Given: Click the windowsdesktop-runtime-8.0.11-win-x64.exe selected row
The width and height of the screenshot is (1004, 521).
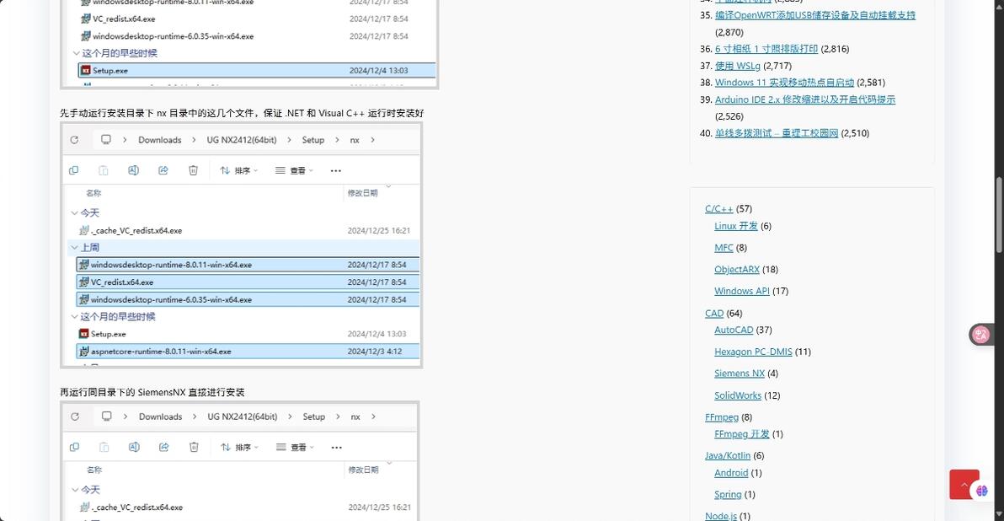Looking at the screenshot, I should [248, 265].
